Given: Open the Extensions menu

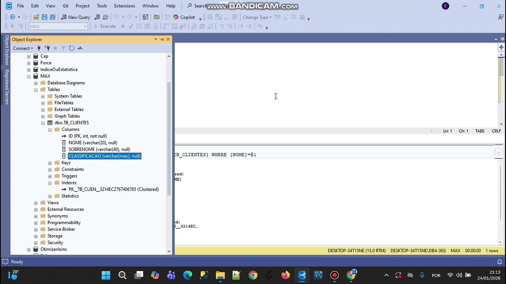Looking at the screenshot, I should click(125, 6).
